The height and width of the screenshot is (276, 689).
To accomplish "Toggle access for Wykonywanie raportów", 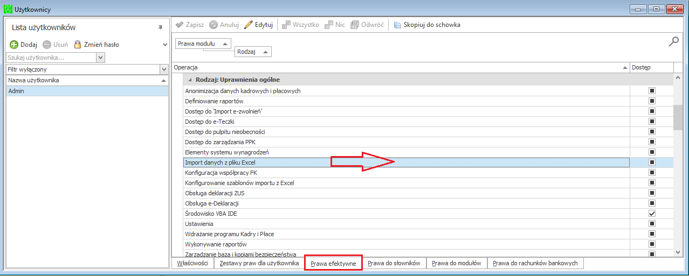I will 652,244.
